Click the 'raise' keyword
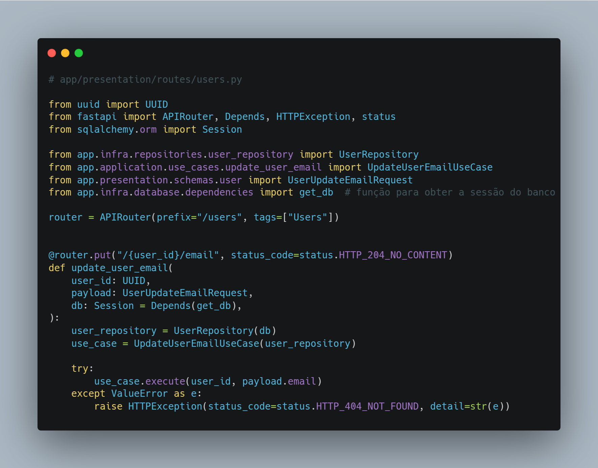Image resolution: width=598 pixels, height=468 pixels. pyautogui.click(x=108, y=406)
